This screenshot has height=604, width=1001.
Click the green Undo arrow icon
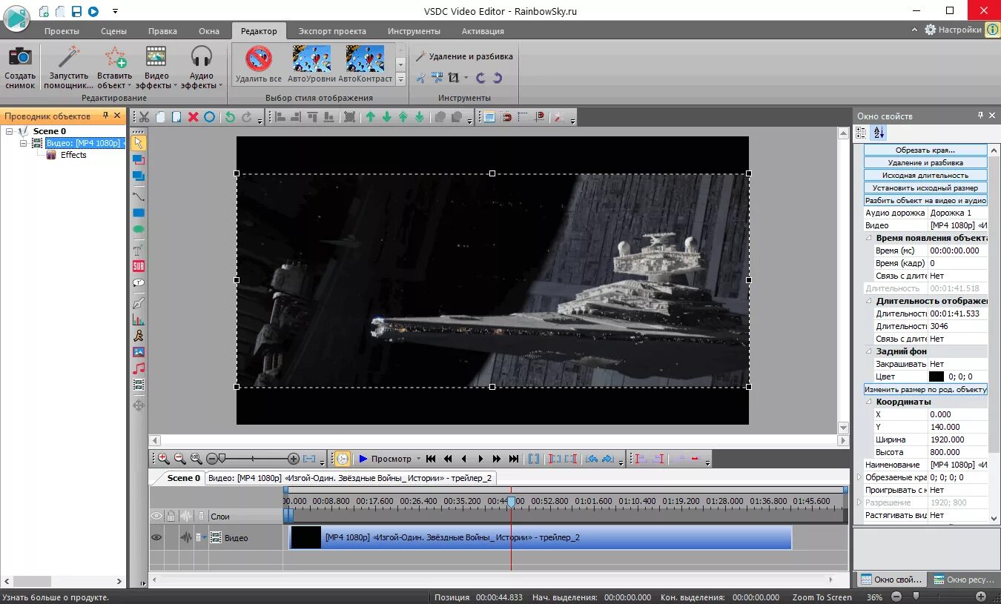230,117
